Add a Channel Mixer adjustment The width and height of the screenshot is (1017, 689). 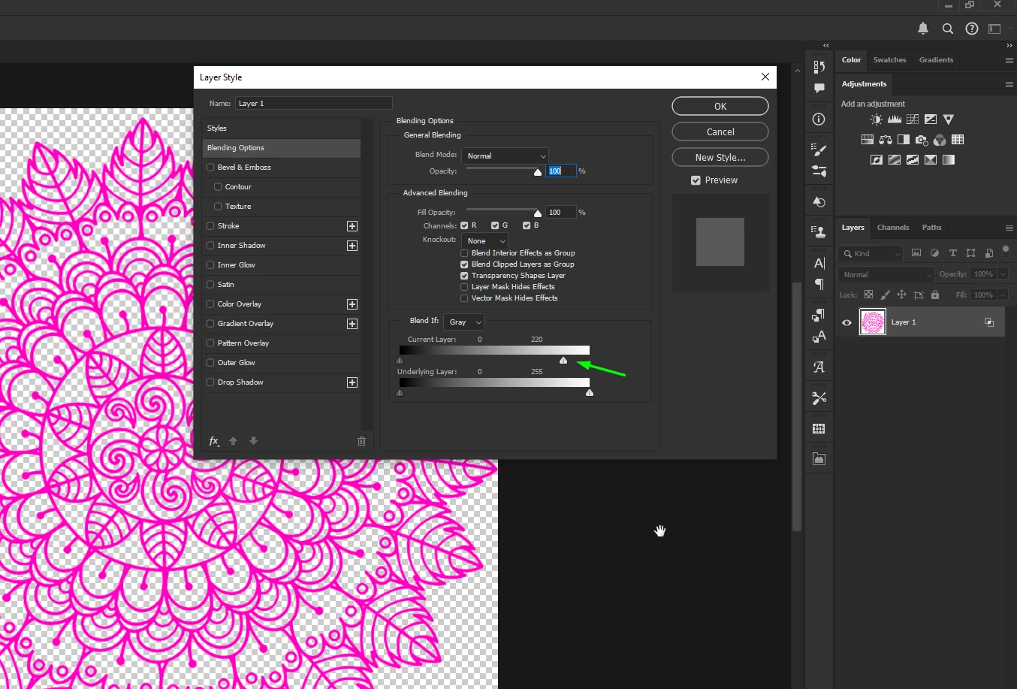point(940,140)
